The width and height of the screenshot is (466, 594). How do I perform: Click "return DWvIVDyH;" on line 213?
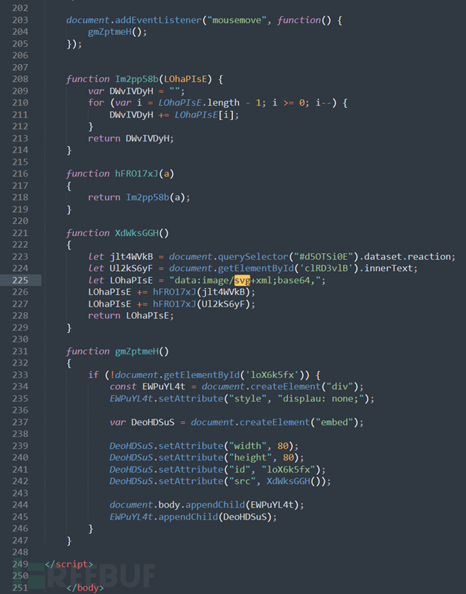tap(131, 138)
